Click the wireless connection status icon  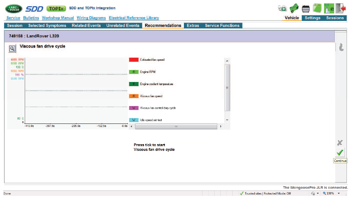pyautogui.click(x=329, y=8)
